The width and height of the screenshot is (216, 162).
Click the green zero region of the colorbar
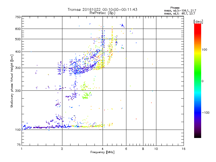[x=198, y=81]
